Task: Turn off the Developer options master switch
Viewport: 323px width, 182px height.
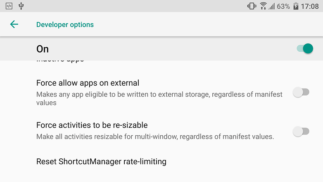Action: [x=305, y=48]
